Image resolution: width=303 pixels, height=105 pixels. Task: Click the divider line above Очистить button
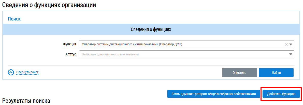click(x=151, y=66)
